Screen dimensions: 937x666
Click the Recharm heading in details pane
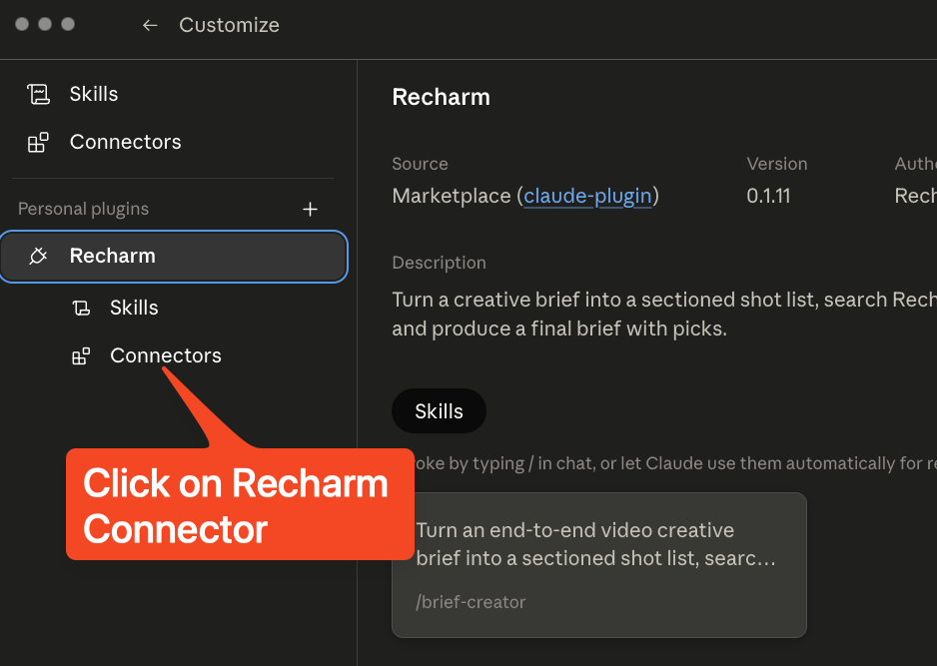pos(441,98)
